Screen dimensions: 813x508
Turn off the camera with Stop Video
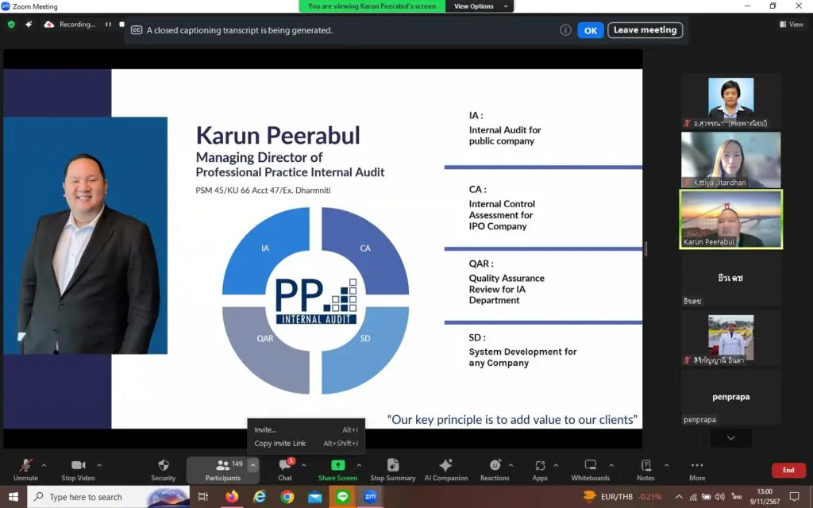78,470
